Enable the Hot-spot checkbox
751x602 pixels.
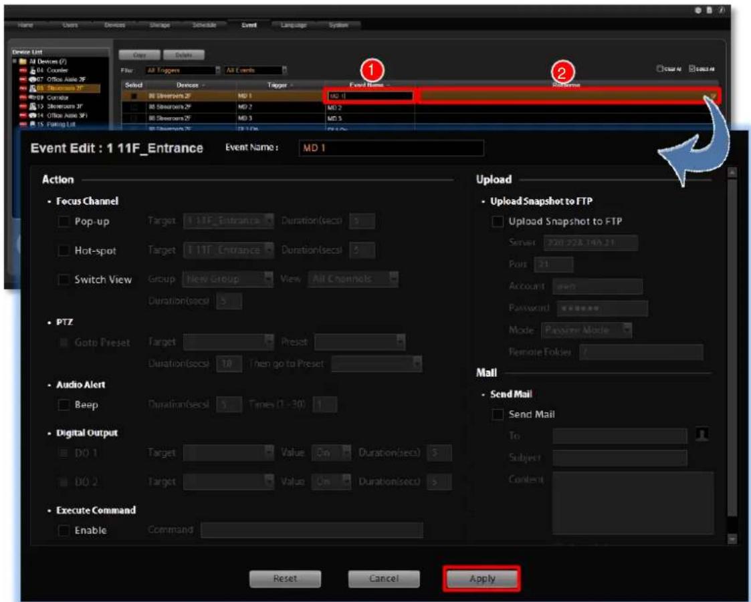64,251
